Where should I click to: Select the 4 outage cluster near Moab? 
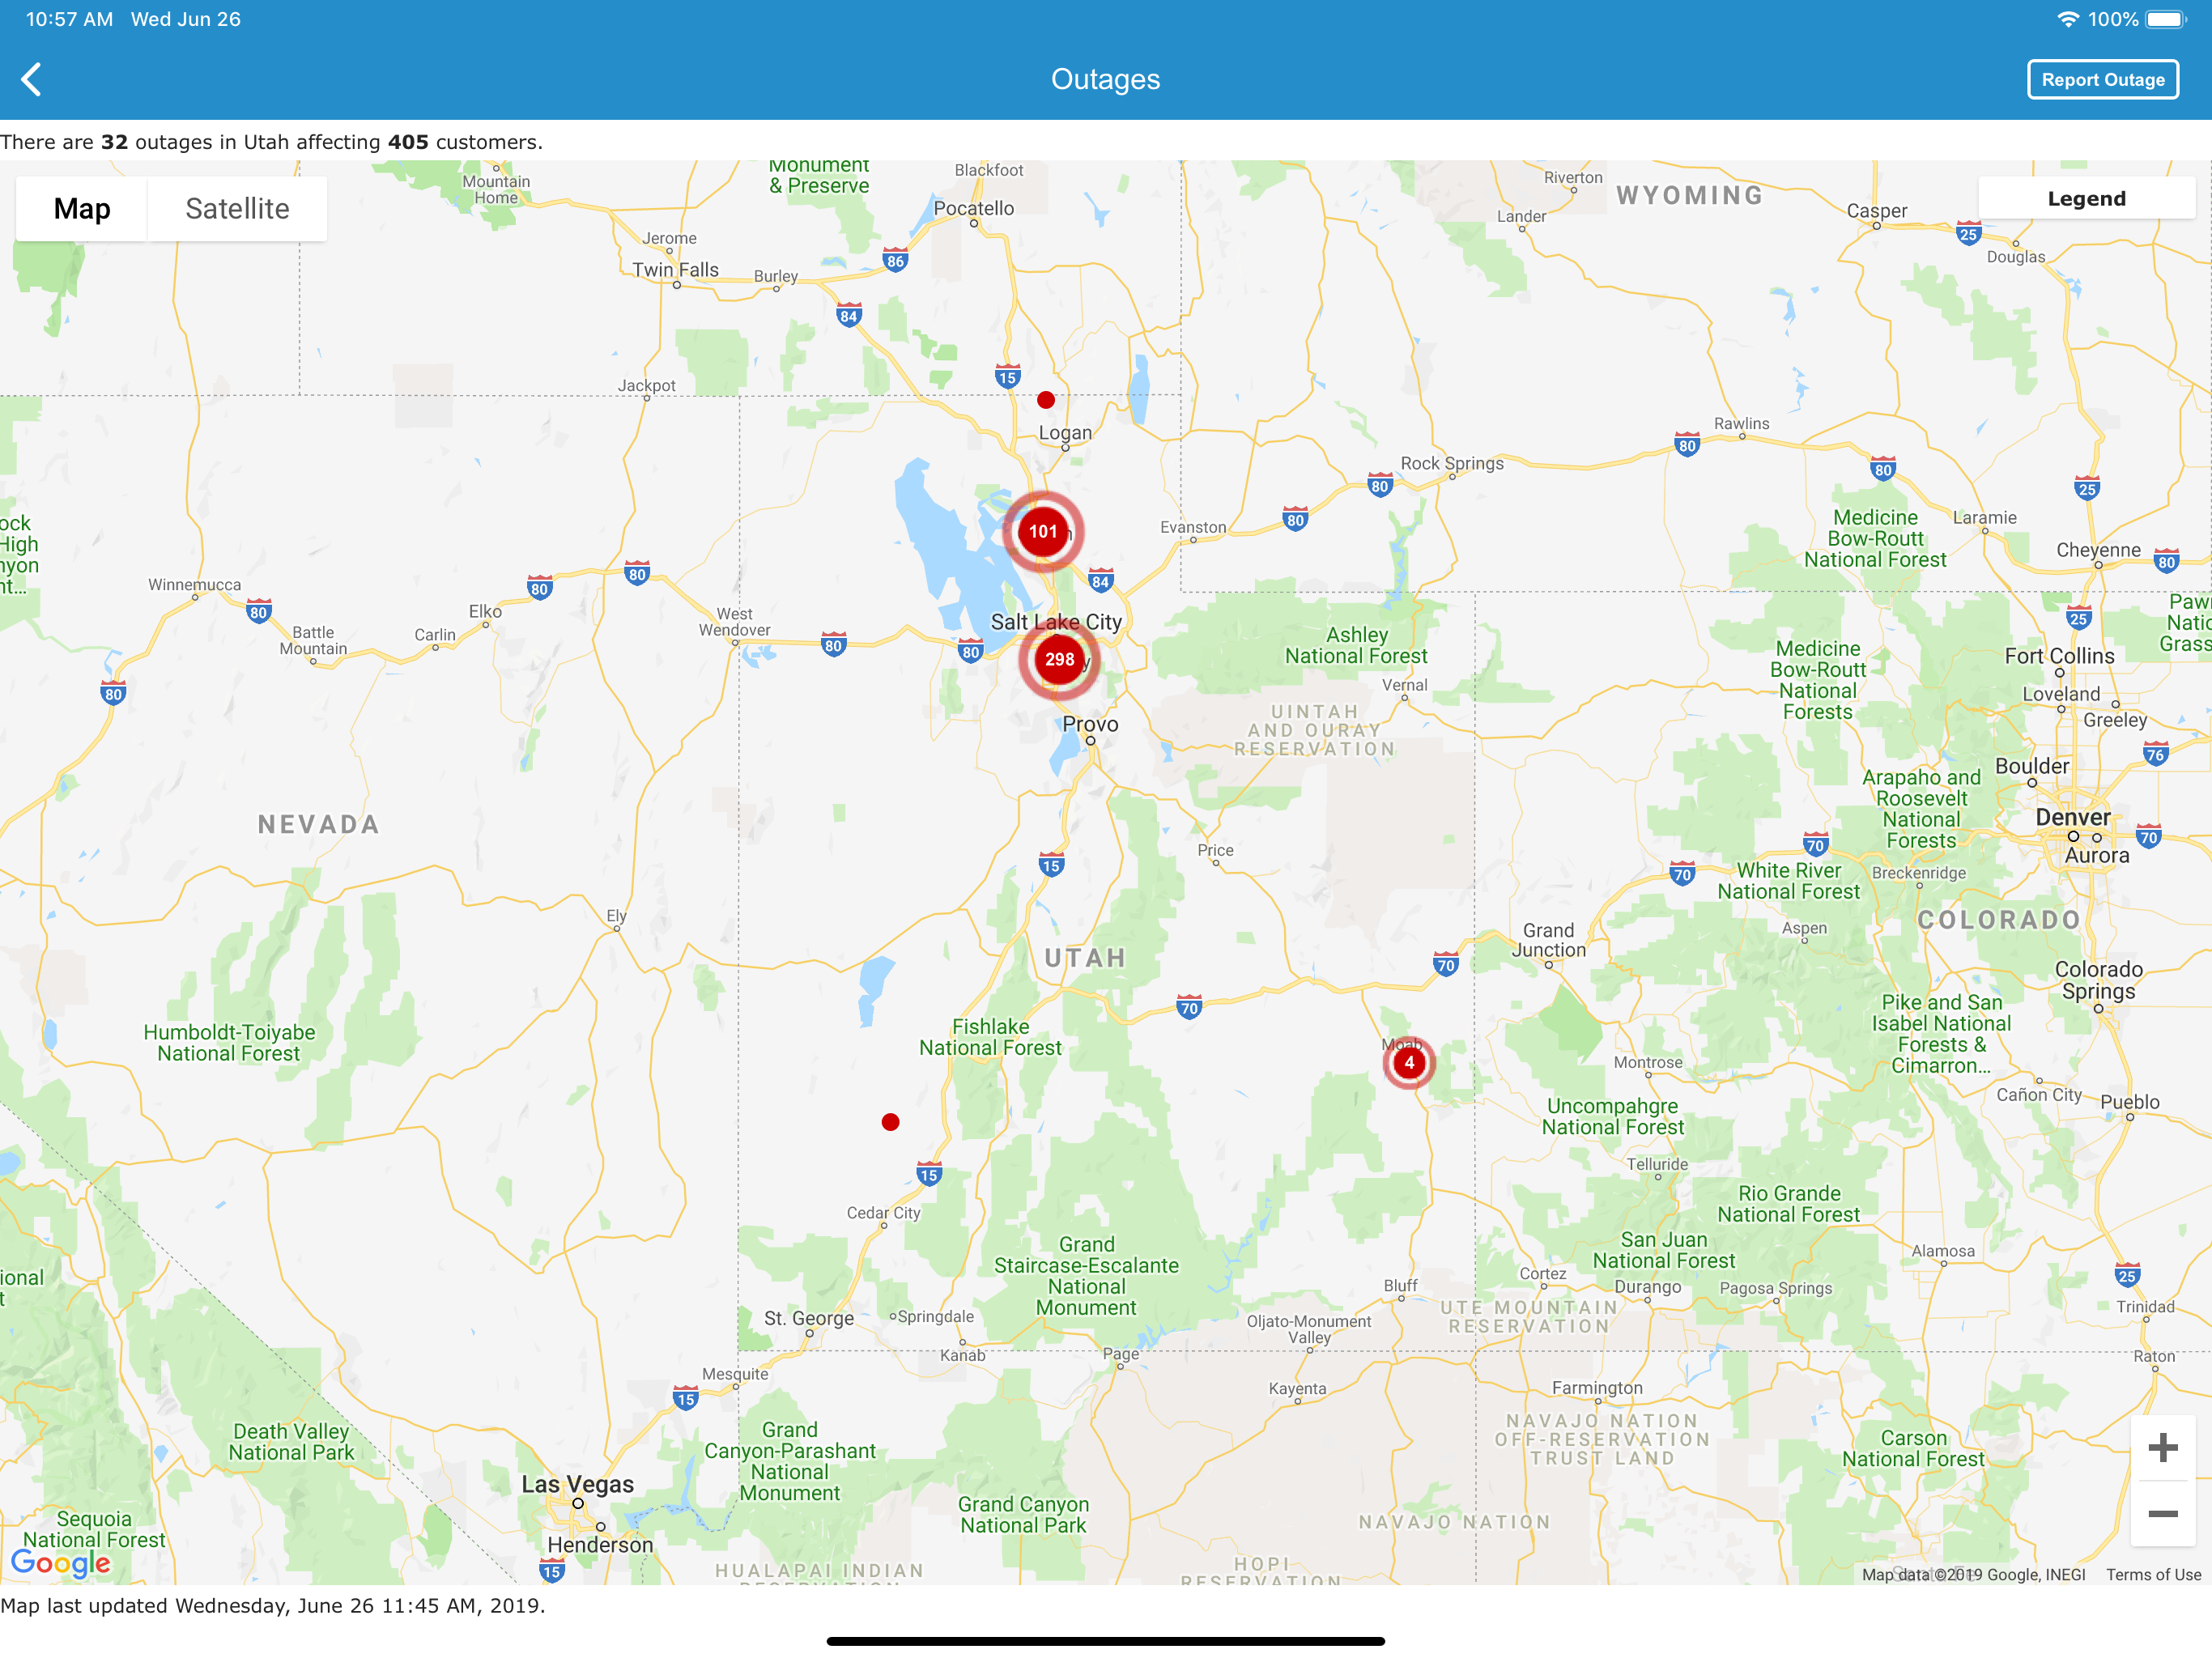[x=1409, y=1062]
